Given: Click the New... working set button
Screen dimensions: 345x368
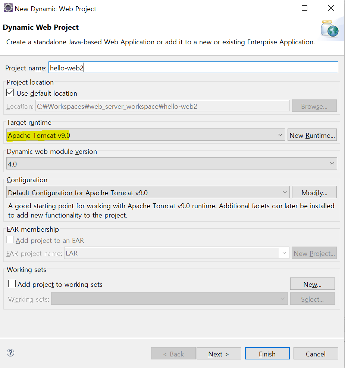Looking at the screenshot, I should pyautogui.click(x=312, y=284).
